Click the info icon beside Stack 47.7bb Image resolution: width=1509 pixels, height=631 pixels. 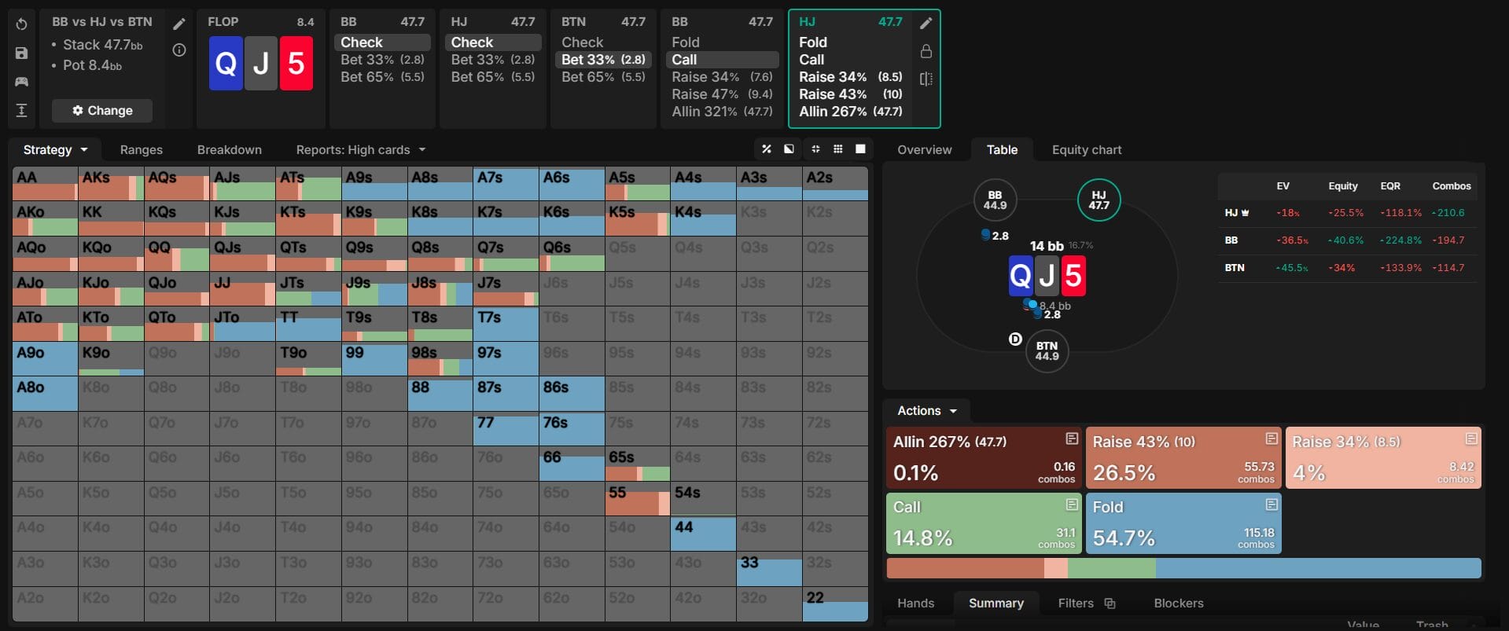tap(179, 50)
